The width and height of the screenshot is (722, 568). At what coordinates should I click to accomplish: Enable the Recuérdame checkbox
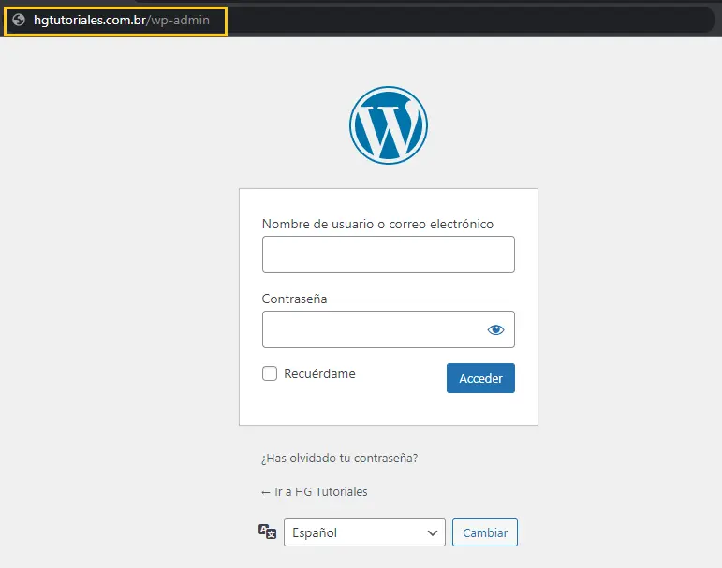tap(270, 373)
